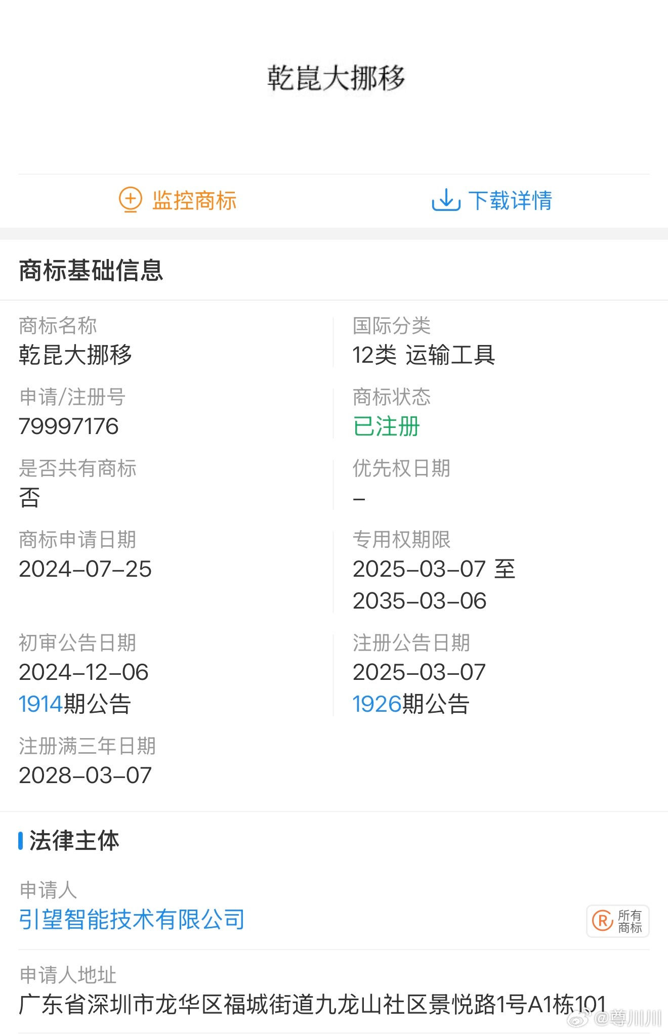This screenshot has width=668, height=1034.
Task: Click the 商标基础信息 section heading
Action: click(91, 270)
